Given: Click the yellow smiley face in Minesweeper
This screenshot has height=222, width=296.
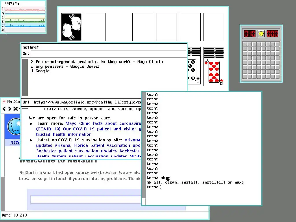Looking at the screenshot, I should pyautogui.click(x=261, y=34).
